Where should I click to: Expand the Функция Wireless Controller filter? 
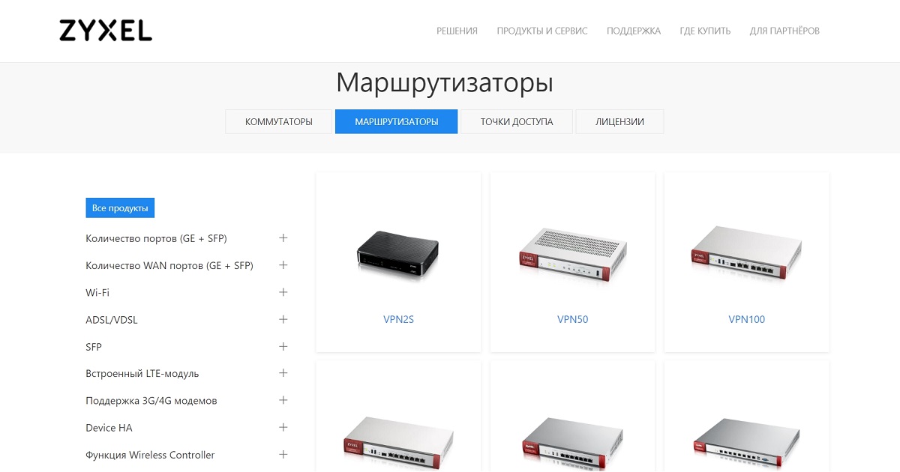283,454
